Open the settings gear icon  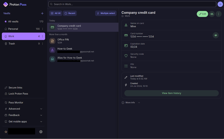[x=41, y=132]
